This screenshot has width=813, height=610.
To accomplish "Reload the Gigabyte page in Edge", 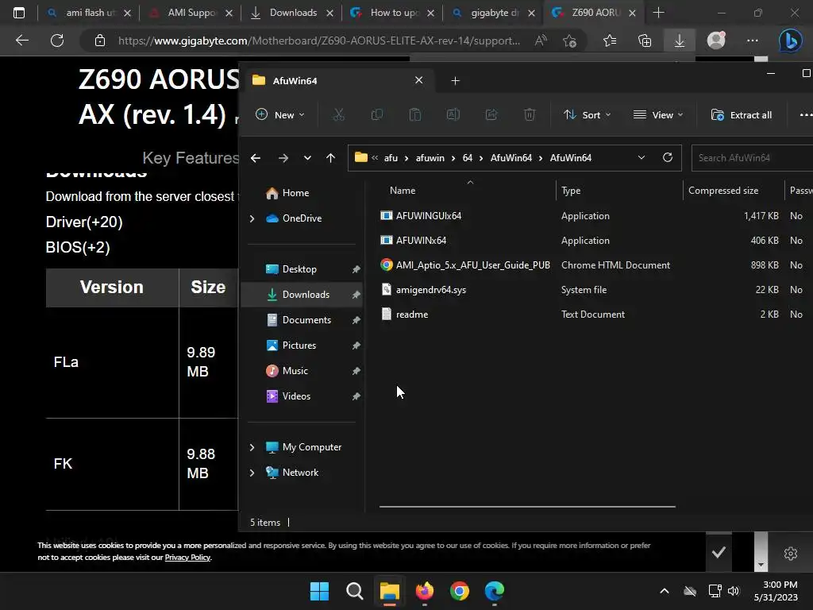I will click(x=57, y=41).
